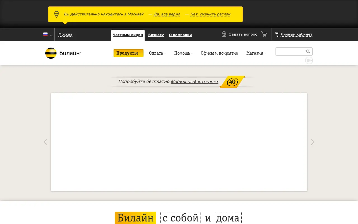Click the Beeline logo
Image resolution: width=358 pixels, height=224 pixels.
(x=63, y=53)
